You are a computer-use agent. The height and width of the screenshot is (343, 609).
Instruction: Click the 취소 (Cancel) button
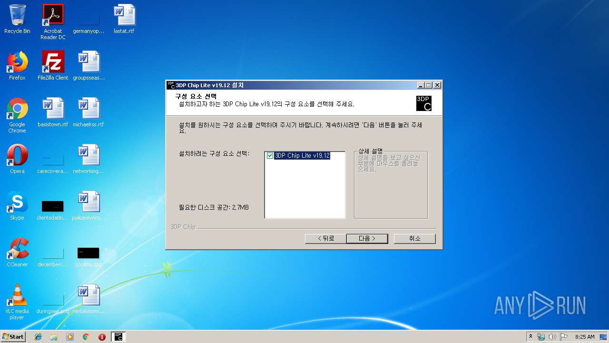point(414,239)
